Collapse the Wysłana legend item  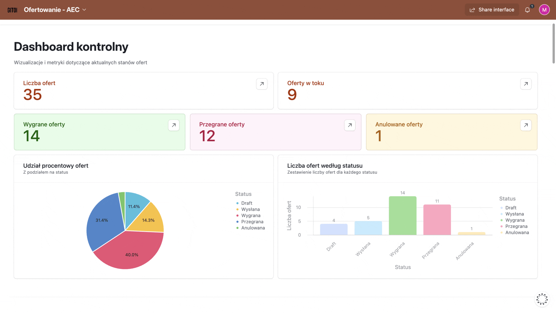coord(250,209)
